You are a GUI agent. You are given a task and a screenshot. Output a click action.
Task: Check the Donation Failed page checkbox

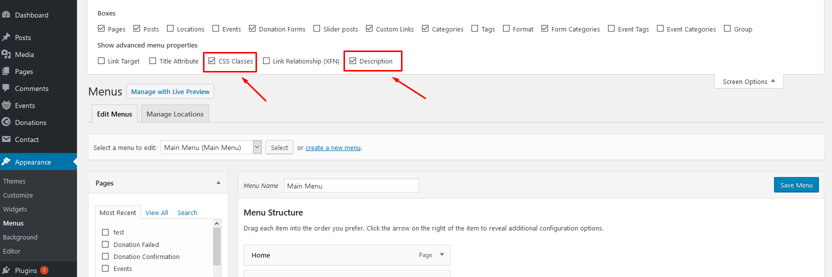tap(105, 244)
